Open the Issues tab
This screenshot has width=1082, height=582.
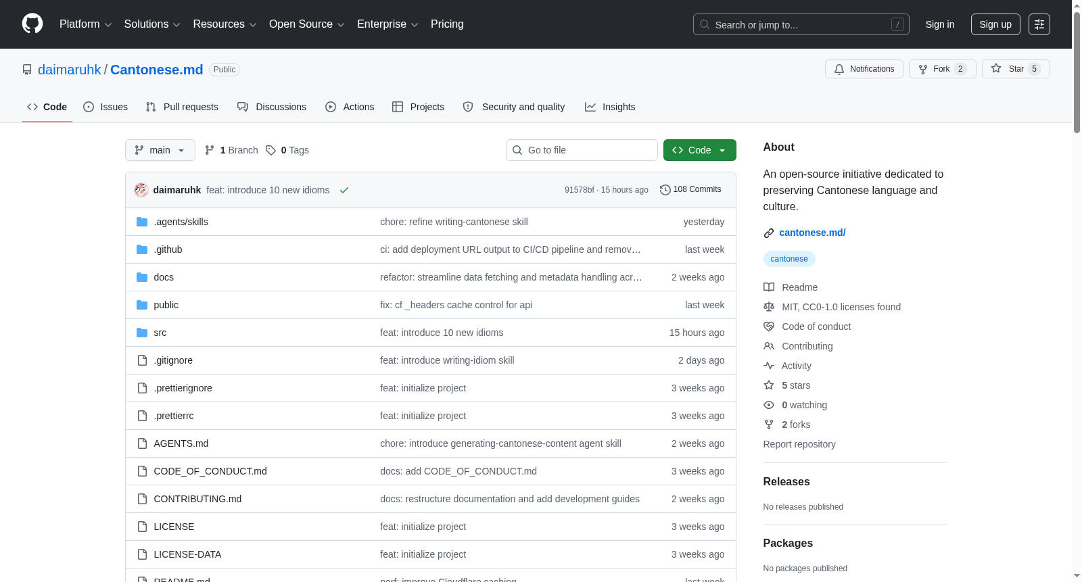pyautogui.click(x=105, y=107)
